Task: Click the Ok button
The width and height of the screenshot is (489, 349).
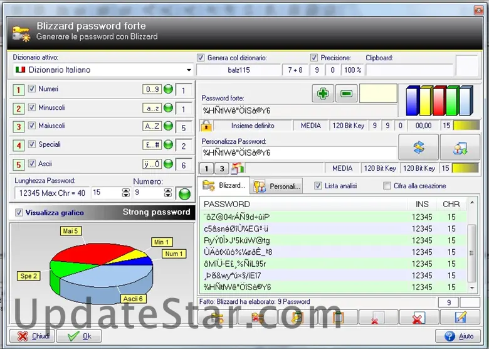Action: tap(79, 336)
